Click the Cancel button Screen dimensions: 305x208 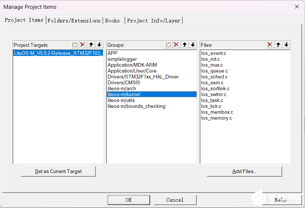point(175,200)
